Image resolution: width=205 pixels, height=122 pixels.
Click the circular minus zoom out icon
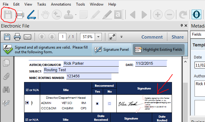169,15
